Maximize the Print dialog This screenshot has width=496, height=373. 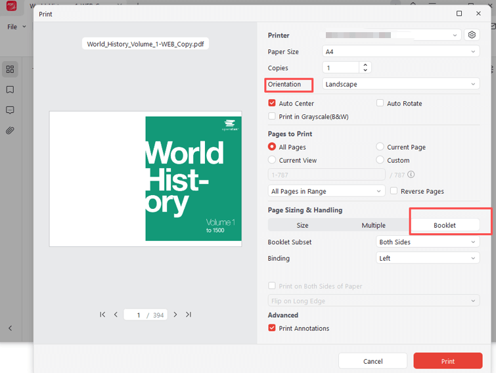point(459,13)
